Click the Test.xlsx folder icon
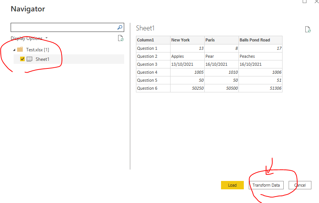Image resolution: width=319 pixels, height=203 pixels. click(20, 49)
